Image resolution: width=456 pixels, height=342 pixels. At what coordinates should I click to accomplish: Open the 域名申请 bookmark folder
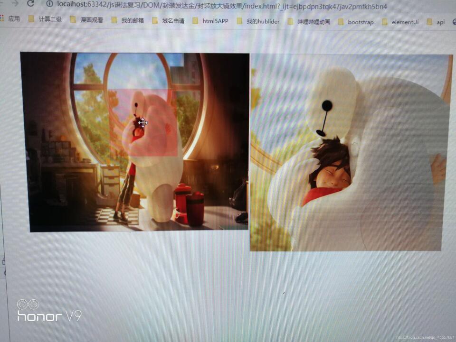click(168, 20)
